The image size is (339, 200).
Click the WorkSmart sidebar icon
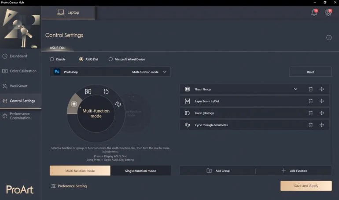pos(5,86)
